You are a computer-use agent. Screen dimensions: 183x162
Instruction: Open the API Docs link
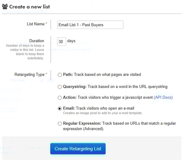163,97
